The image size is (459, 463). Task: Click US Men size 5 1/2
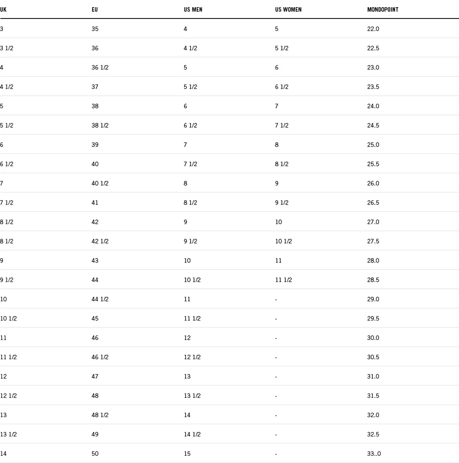[x=190, y=87]
